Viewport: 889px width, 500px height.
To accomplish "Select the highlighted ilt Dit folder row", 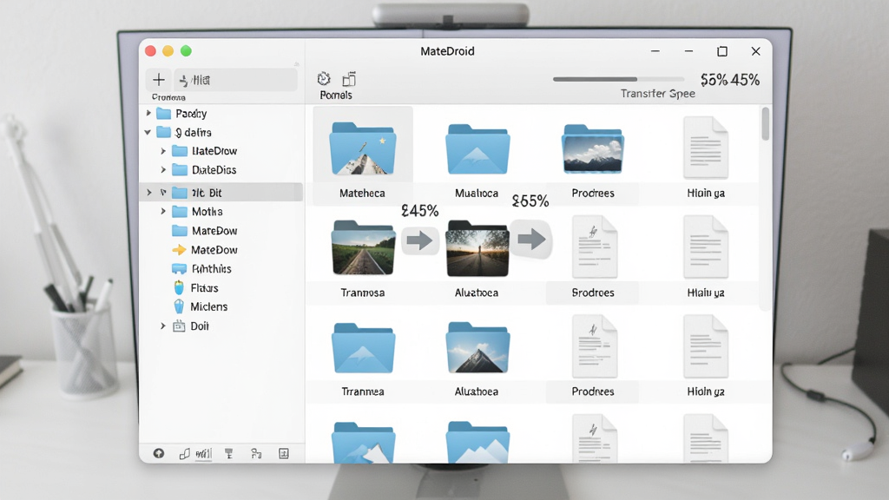I will [x=221, y=193].
